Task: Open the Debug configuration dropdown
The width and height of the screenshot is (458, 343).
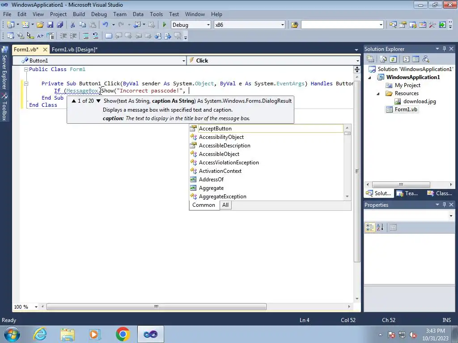Action: point(208,25)
